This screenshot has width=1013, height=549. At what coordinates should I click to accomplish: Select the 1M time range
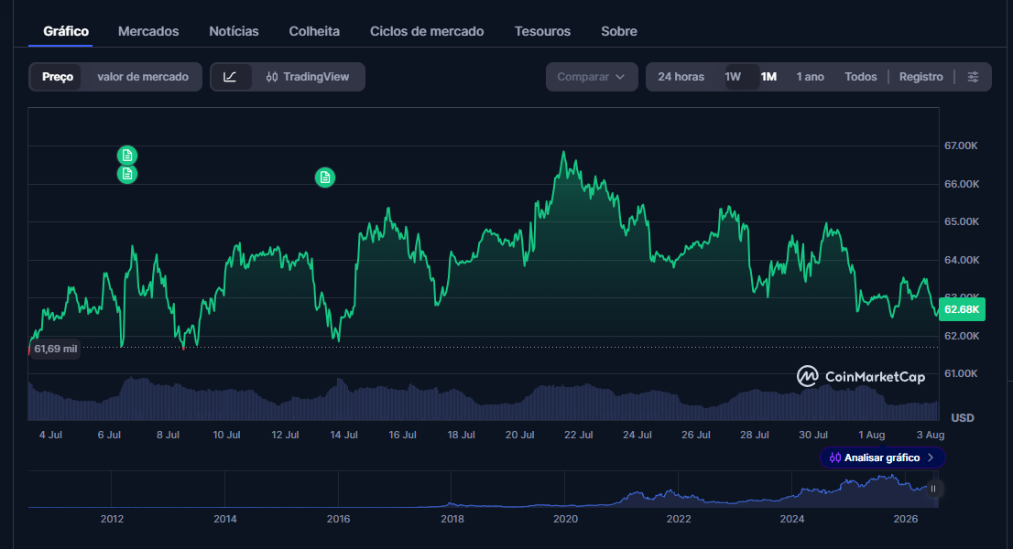(x=768, y=77)
